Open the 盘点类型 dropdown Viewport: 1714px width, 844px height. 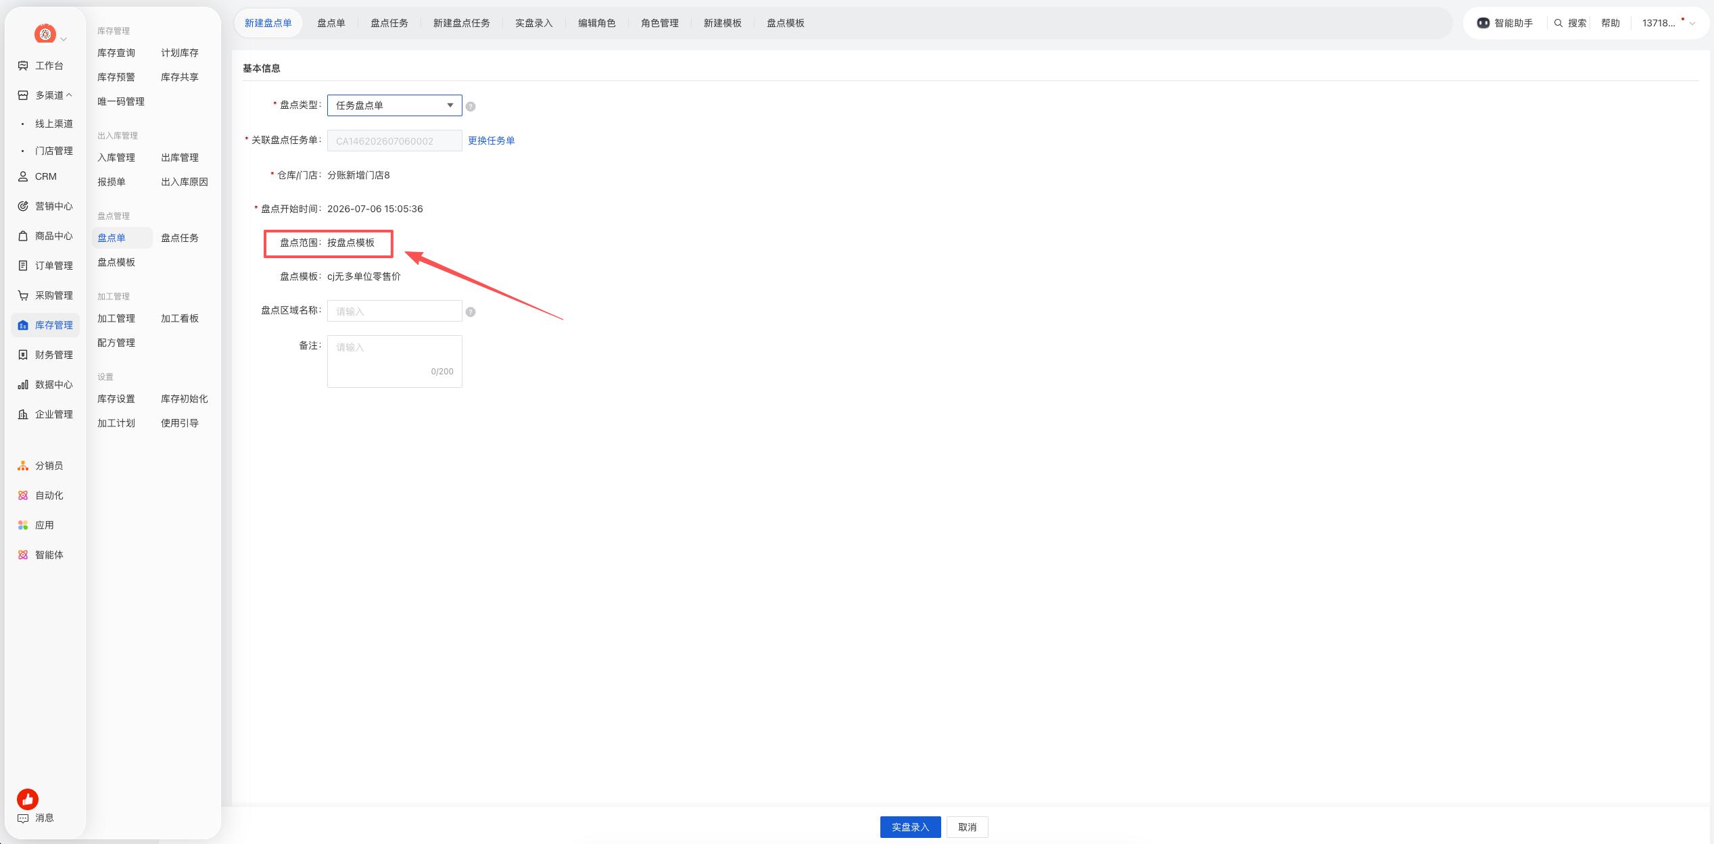[394, 105]
